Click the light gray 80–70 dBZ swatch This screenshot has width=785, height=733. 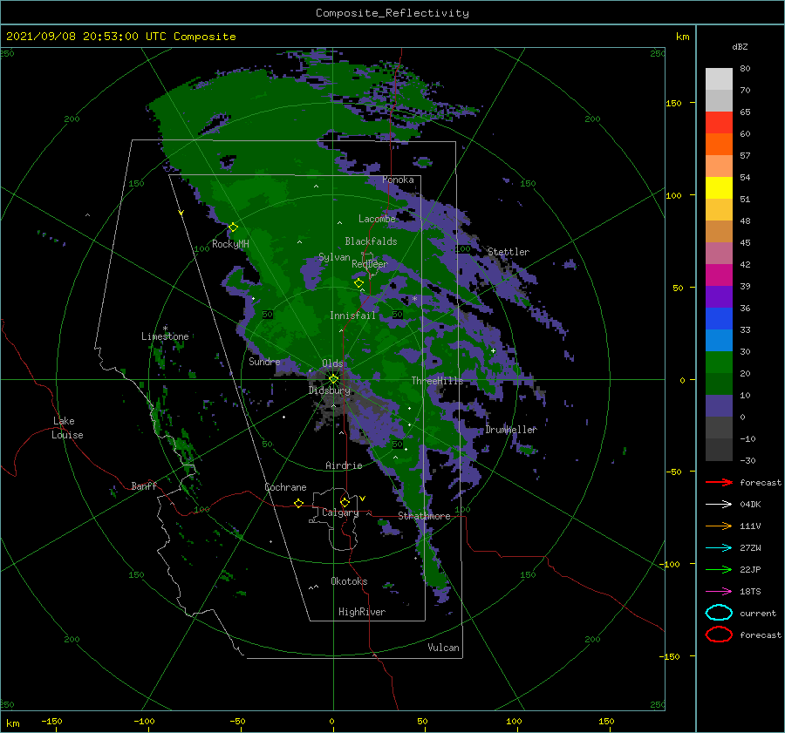pos(719,78)
